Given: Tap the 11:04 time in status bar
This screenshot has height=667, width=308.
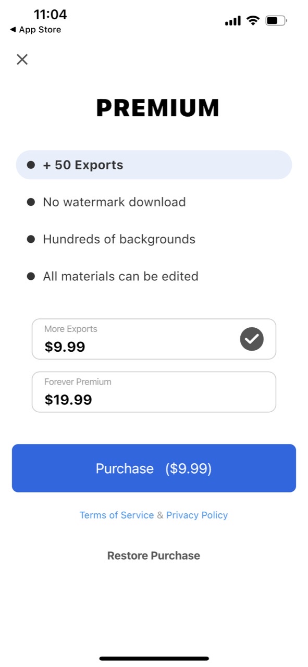Looking at the screenshot, I should (50, 15).
